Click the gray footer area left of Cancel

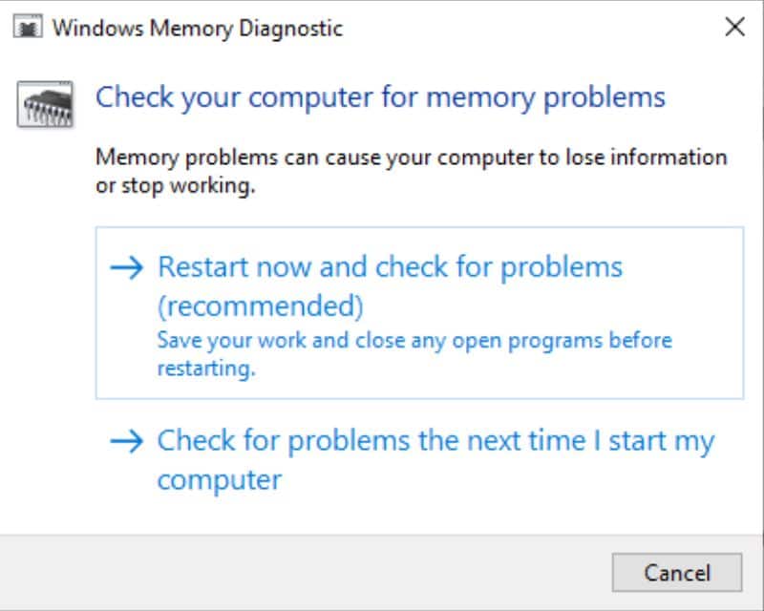[306, 573]
